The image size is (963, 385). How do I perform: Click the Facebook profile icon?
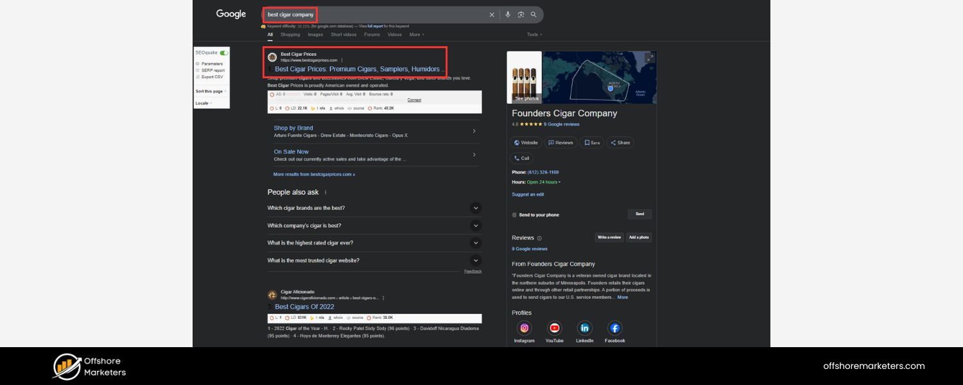click(614, 328)
